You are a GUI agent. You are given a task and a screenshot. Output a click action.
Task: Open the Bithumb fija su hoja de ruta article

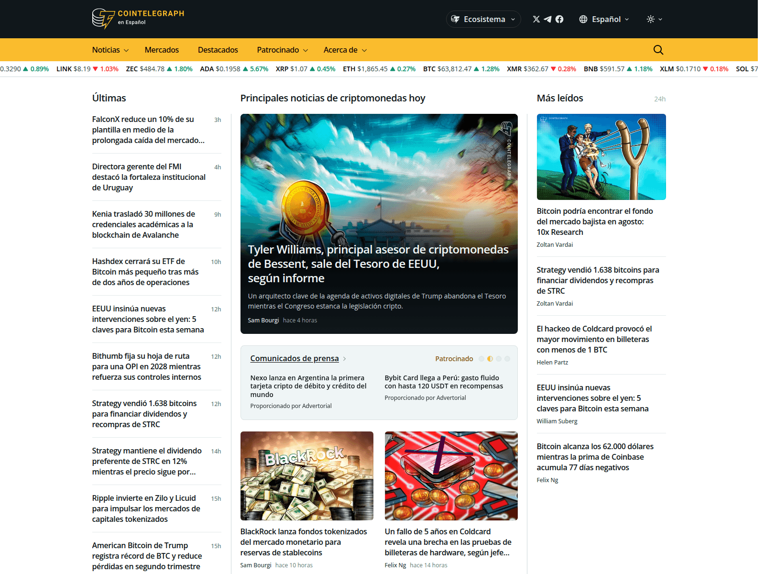[x=147, y=366]
